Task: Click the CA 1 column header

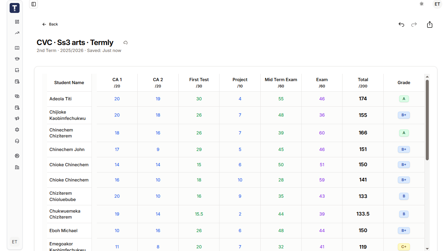Action: [x=117, y=82]
